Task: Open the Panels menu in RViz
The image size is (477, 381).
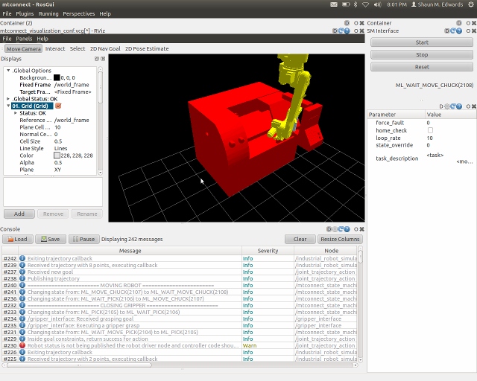Action: tap(24, 39)
